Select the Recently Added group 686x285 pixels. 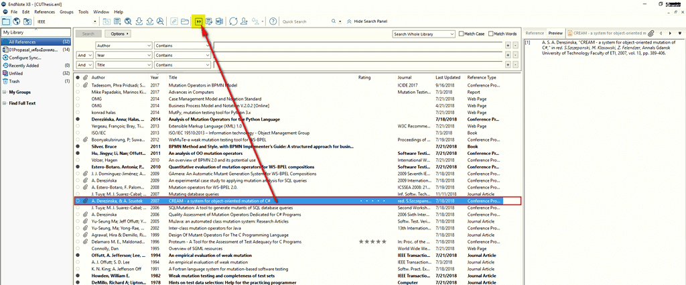click(36, 66)
